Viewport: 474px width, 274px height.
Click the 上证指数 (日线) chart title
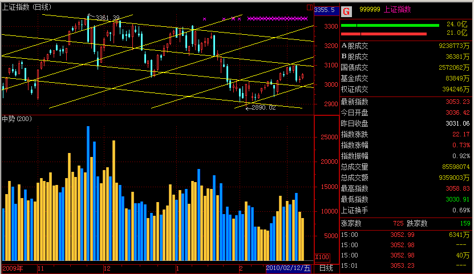click(27, 7)
